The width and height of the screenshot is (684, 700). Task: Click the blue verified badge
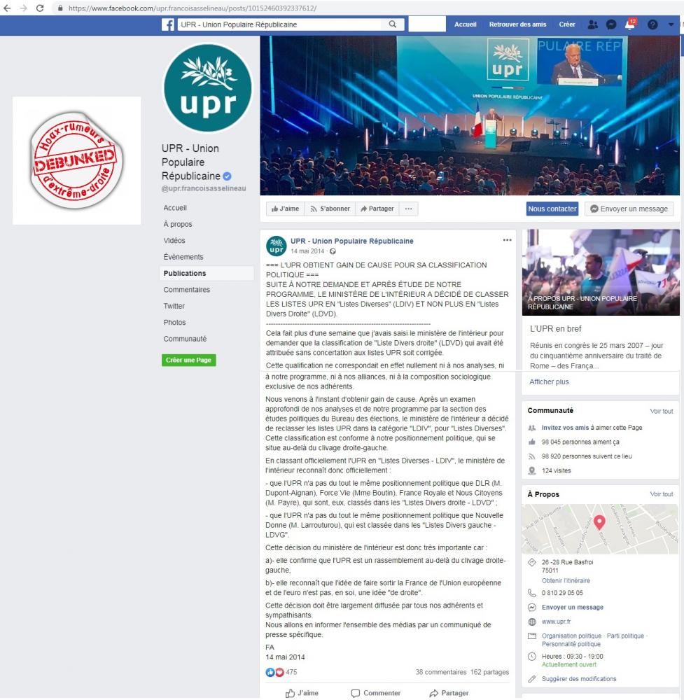227,176
